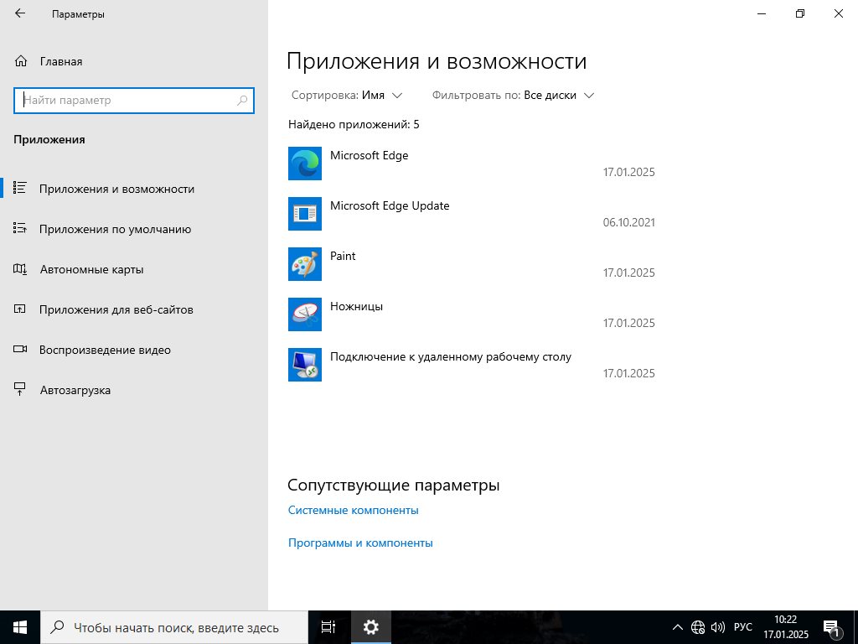Click the Ножницы app icon
This screenshot has width=858, height=644.
click(305, 314)
